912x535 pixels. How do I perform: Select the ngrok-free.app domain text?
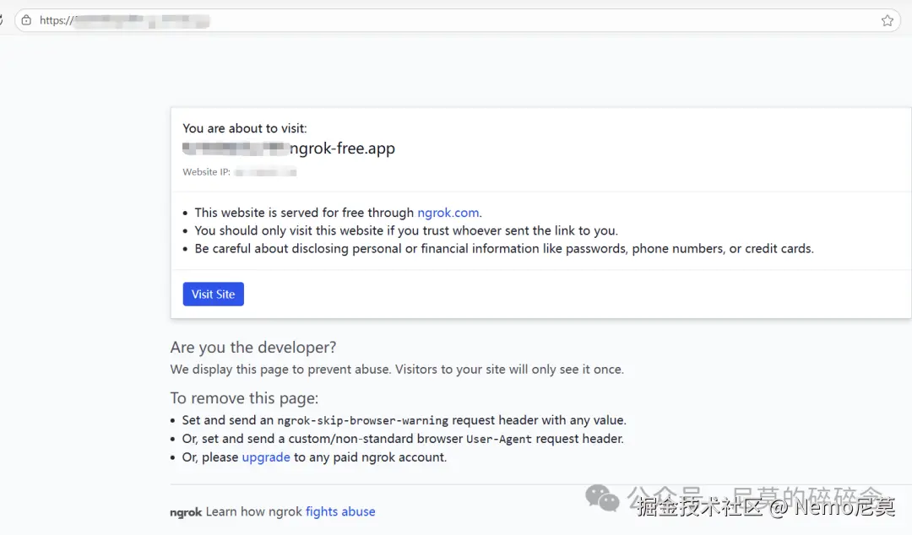pos(342,149)
